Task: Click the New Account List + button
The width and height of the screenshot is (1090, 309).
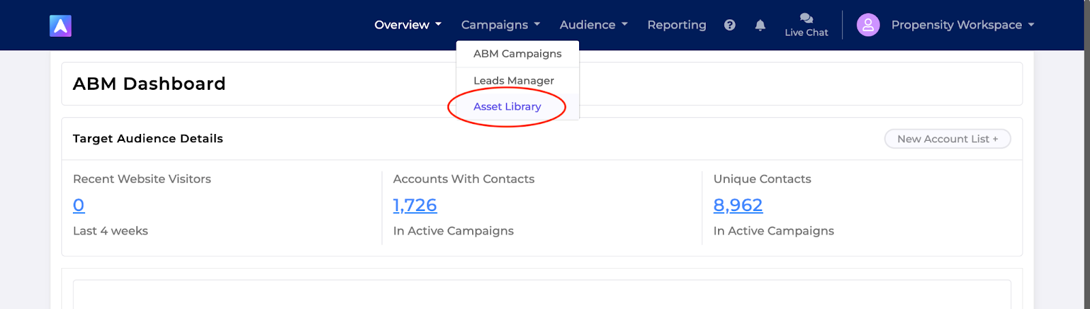Action: tap(948, 139)
